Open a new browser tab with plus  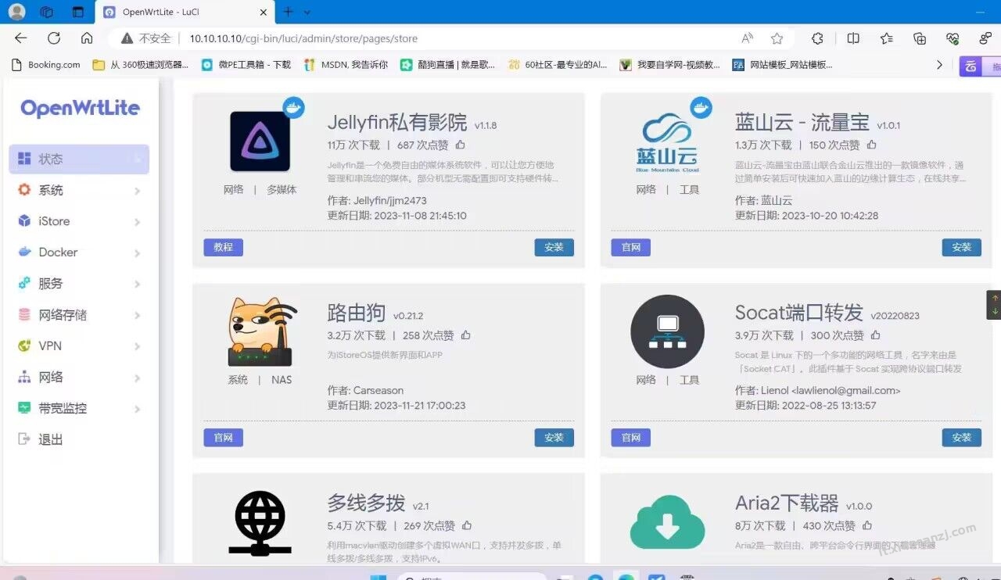click(288, 12)
